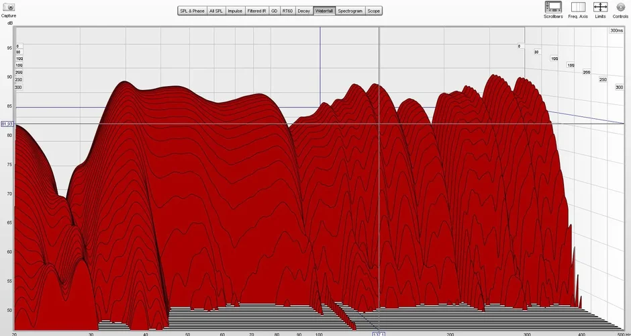
Task: Open the Spectrogram tab
Action: 350,11
